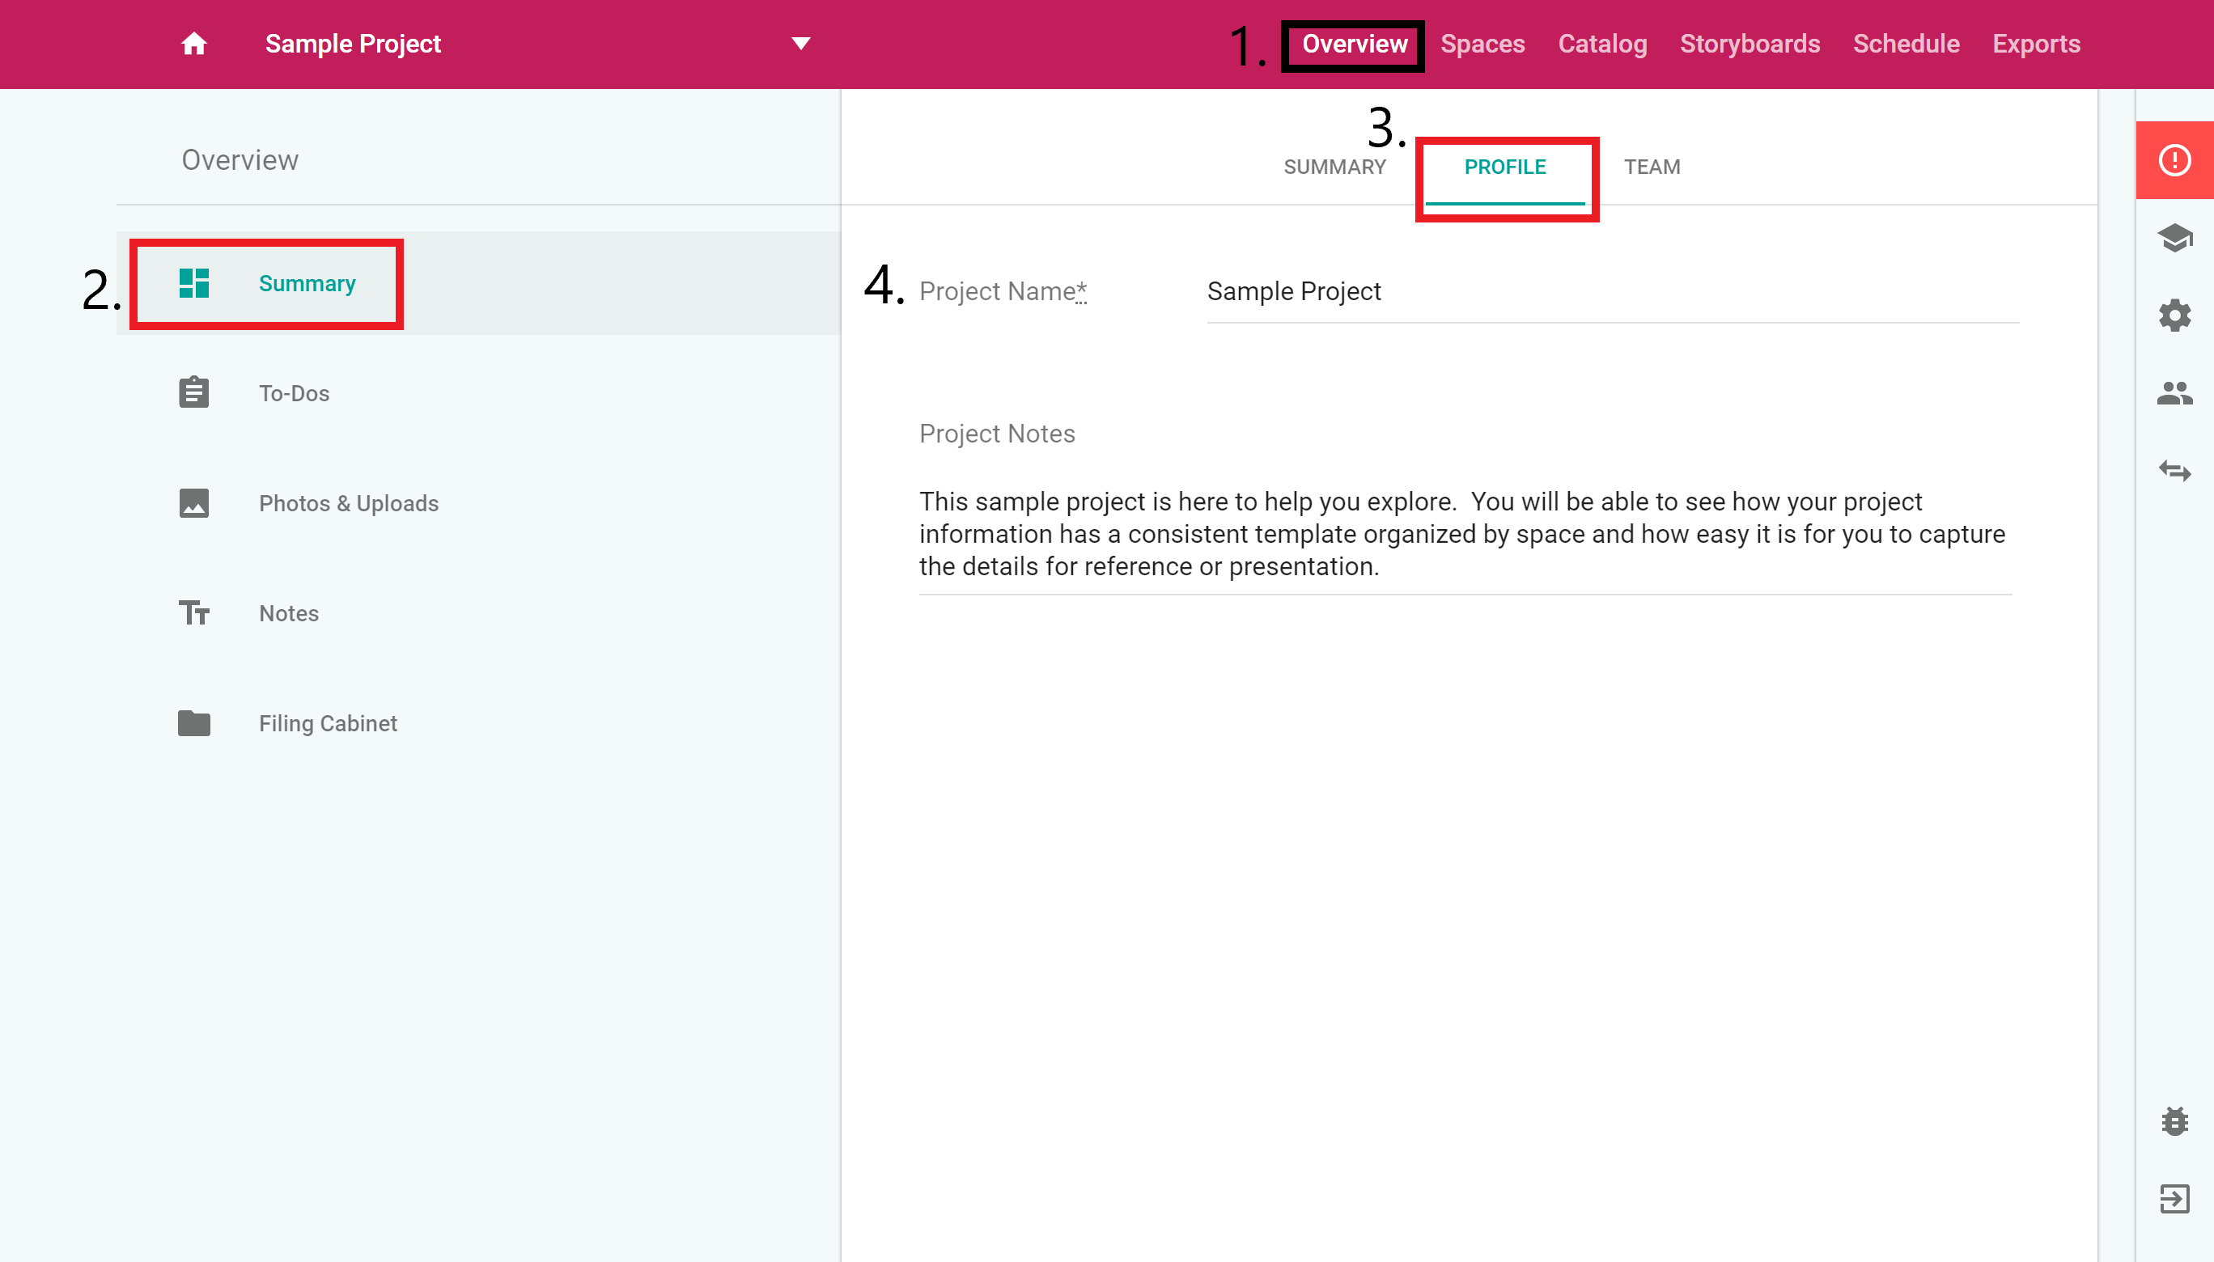Click the swap arrows icon in right rail
2214x1262 pixels.
click(x=2174, y=471)
